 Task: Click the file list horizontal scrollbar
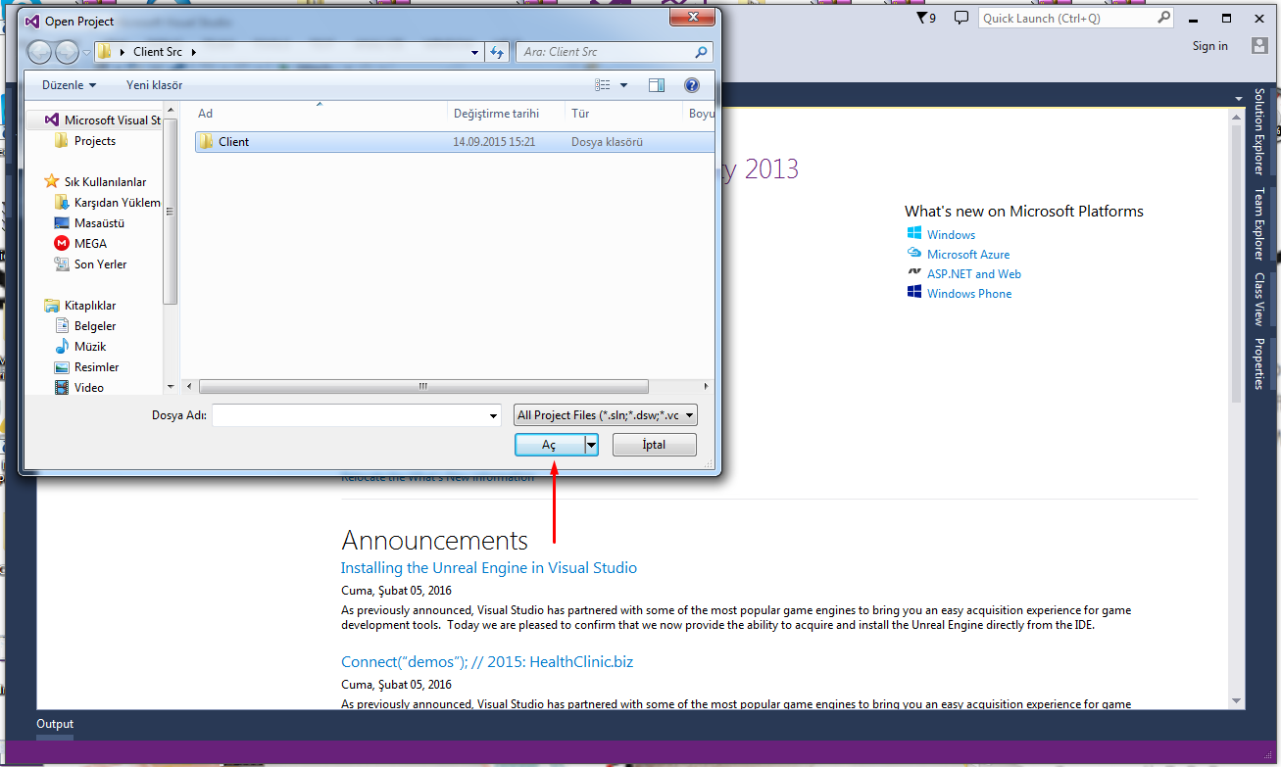(423, 387)
